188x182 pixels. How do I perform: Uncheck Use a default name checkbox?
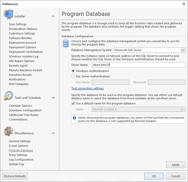[x=73, y=103]
